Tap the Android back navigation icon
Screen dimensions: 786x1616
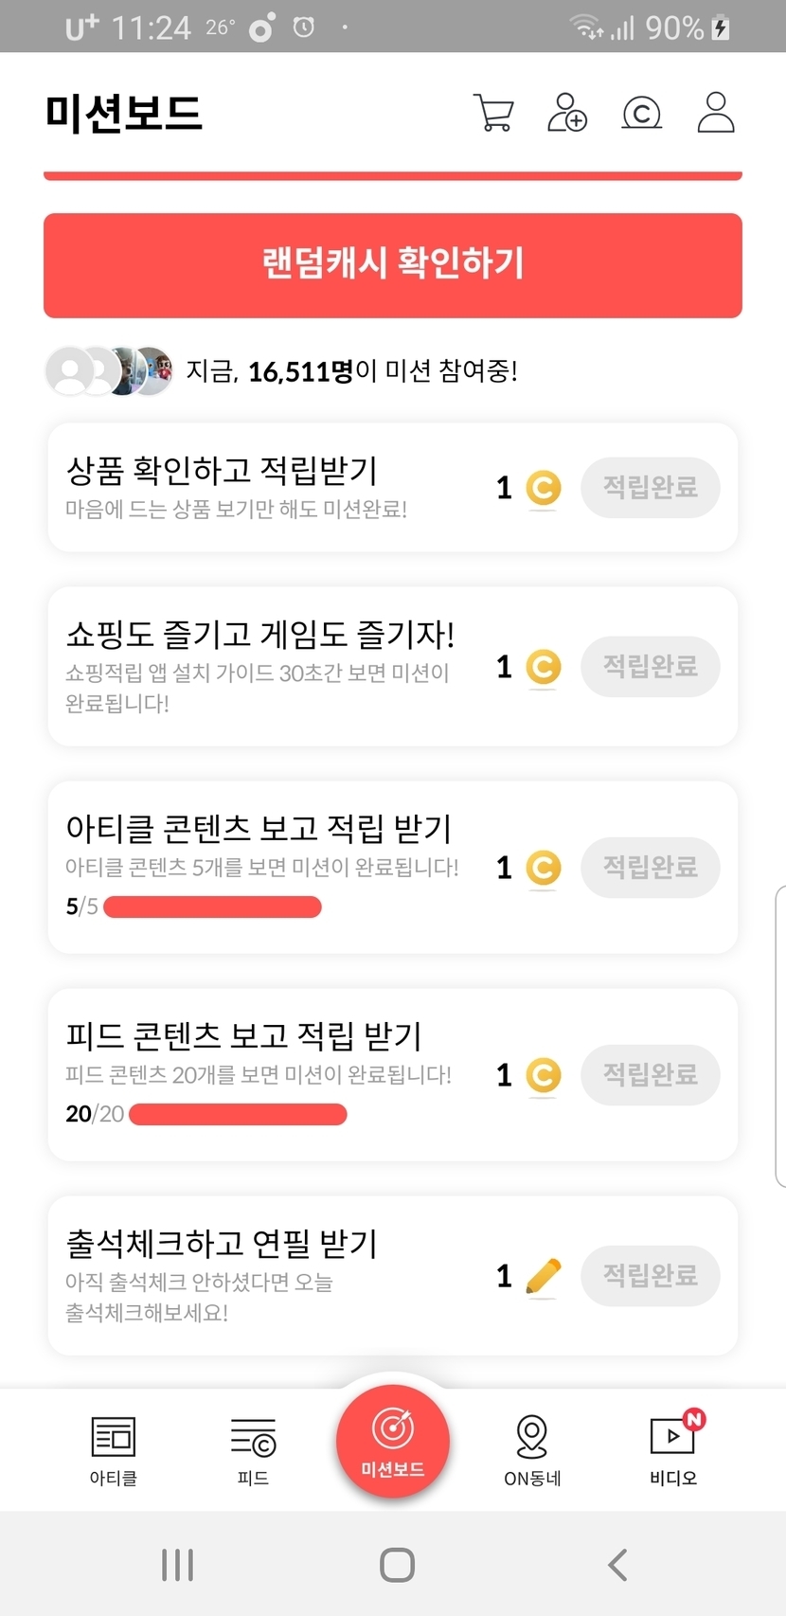(617, 1565)
